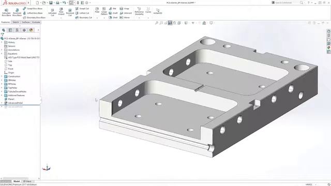The width and height of the screenshot is (331, 186).
Task: Expand the Construction folder
Action: click(x=2, y=76)
